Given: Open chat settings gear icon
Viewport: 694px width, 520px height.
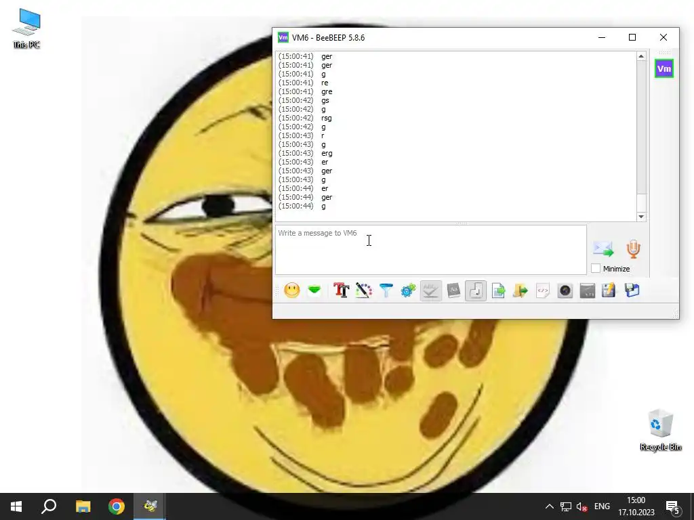Looking at the screenshot, I should [x=408, y=290].
